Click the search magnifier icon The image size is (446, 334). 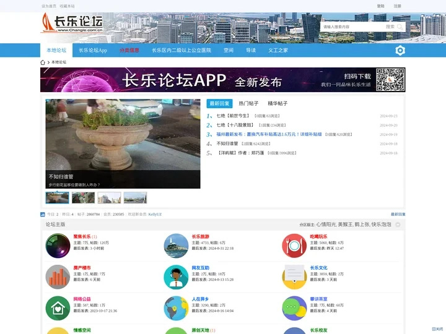pos(400,27)
